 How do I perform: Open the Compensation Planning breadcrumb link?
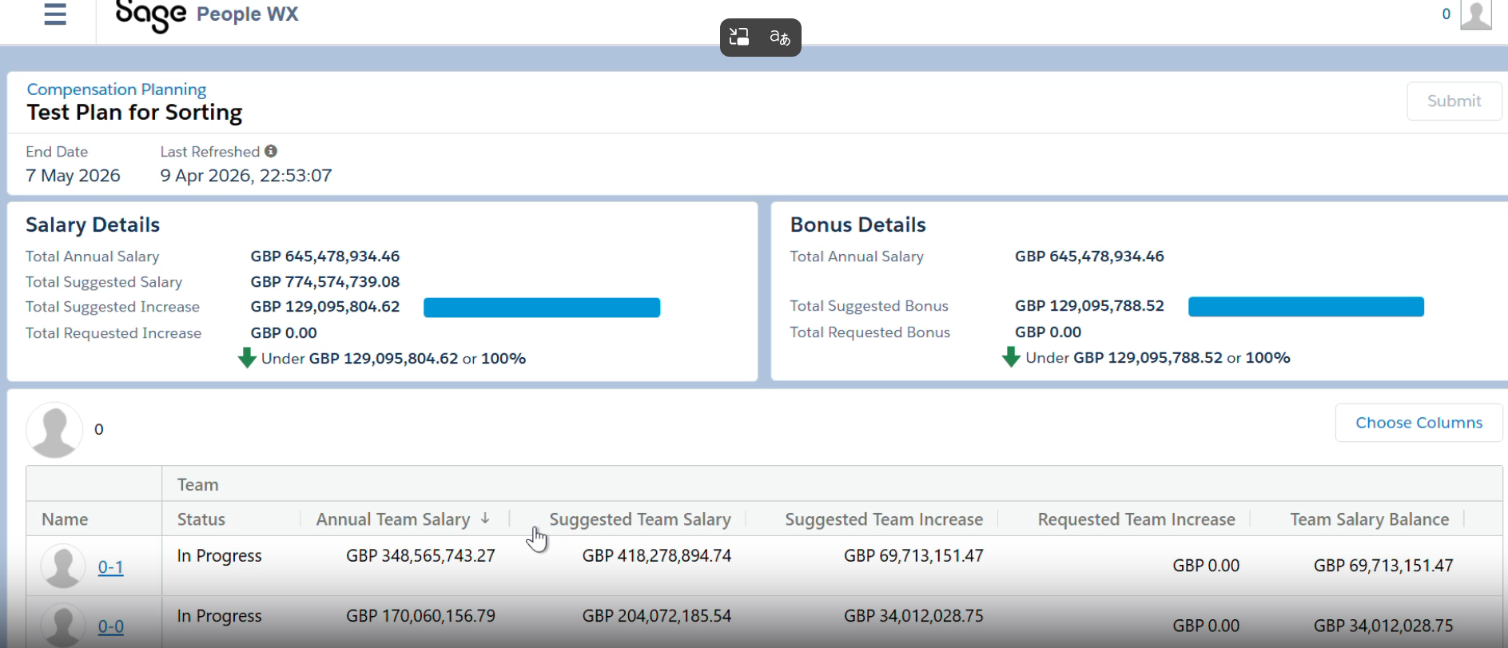117,89
